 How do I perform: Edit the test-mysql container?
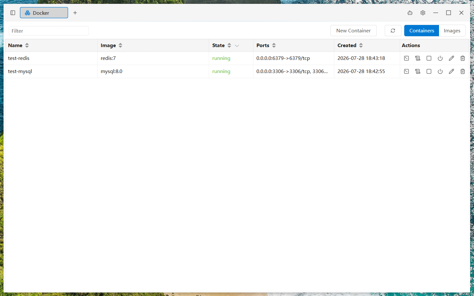pos(451,71)
